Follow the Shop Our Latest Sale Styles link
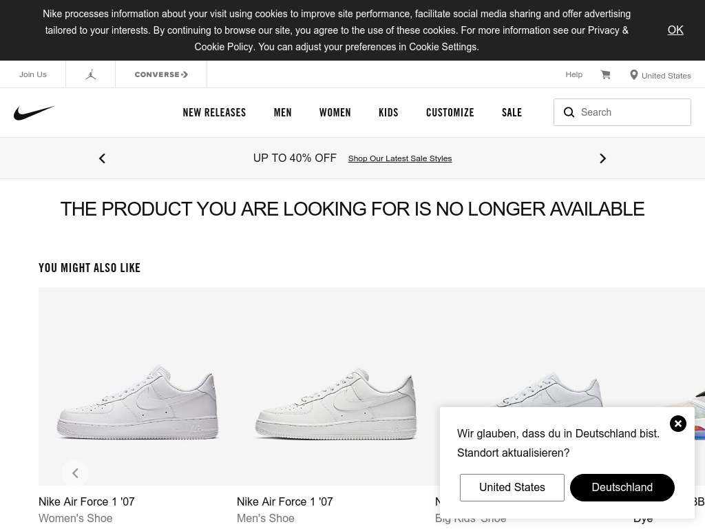Screen dimensions: 705x529 click(x=400, y=158)
